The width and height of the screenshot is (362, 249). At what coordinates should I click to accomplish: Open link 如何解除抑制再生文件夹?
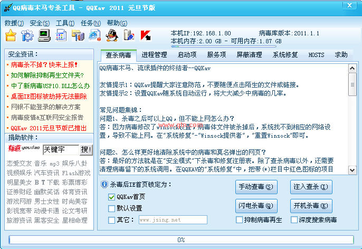tap(47, 75)
